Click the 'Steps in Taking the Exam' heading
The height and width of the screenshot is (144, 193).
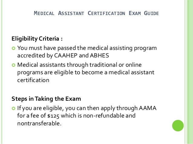click(42, 99)
